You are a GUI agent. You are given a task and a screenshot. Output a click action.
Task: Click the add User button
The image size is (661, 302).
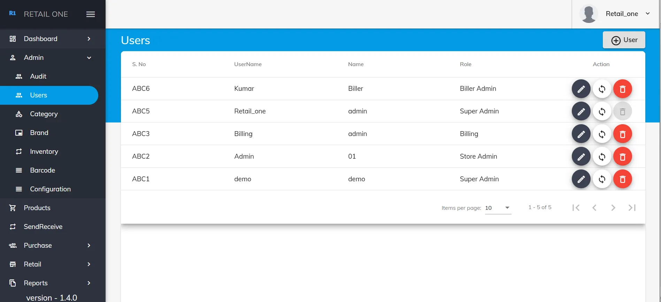(x=624, y=40)
